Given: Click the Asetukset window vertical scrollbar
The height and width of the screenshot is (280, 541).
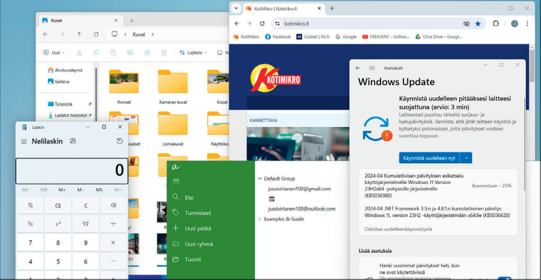Looking at the screenshot, I should 525,143.
